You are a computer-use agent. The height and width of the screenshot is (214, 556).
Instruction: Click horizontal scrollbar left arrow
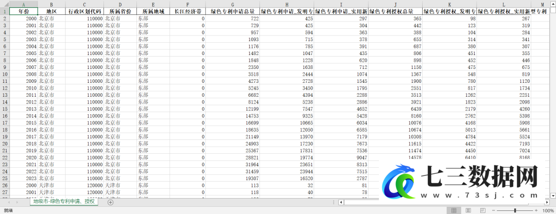coord(341,202)
